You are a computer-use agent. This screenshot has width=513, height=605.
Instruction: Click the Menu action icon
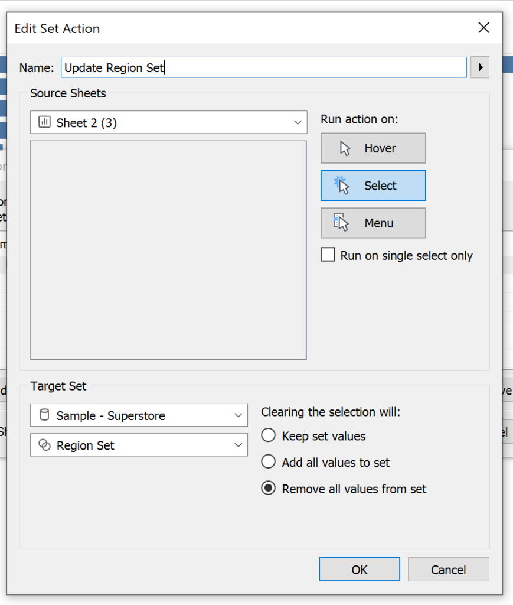coord(342,223)
